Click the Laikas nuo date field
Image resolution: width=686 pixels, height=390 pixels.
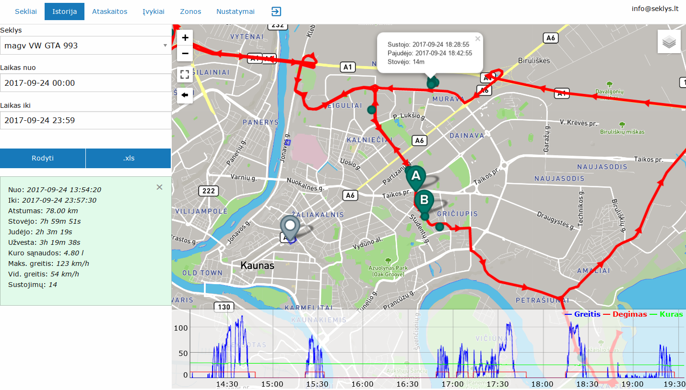coord(86,83)
